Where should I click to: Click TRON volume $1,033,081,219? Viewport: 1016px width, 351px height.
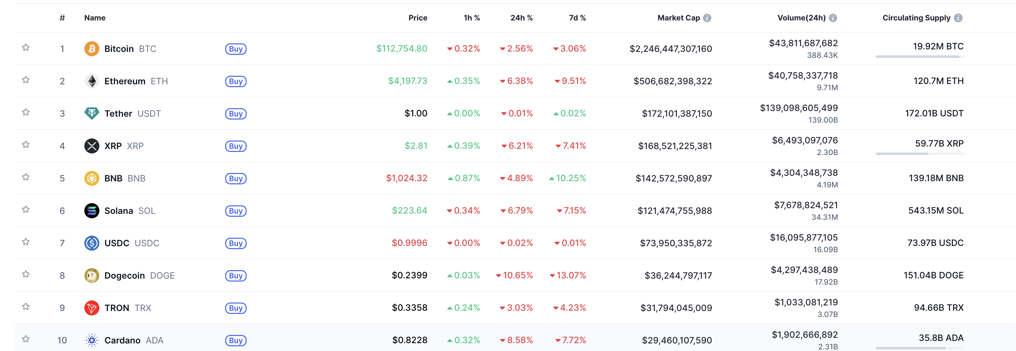point(806,302)
